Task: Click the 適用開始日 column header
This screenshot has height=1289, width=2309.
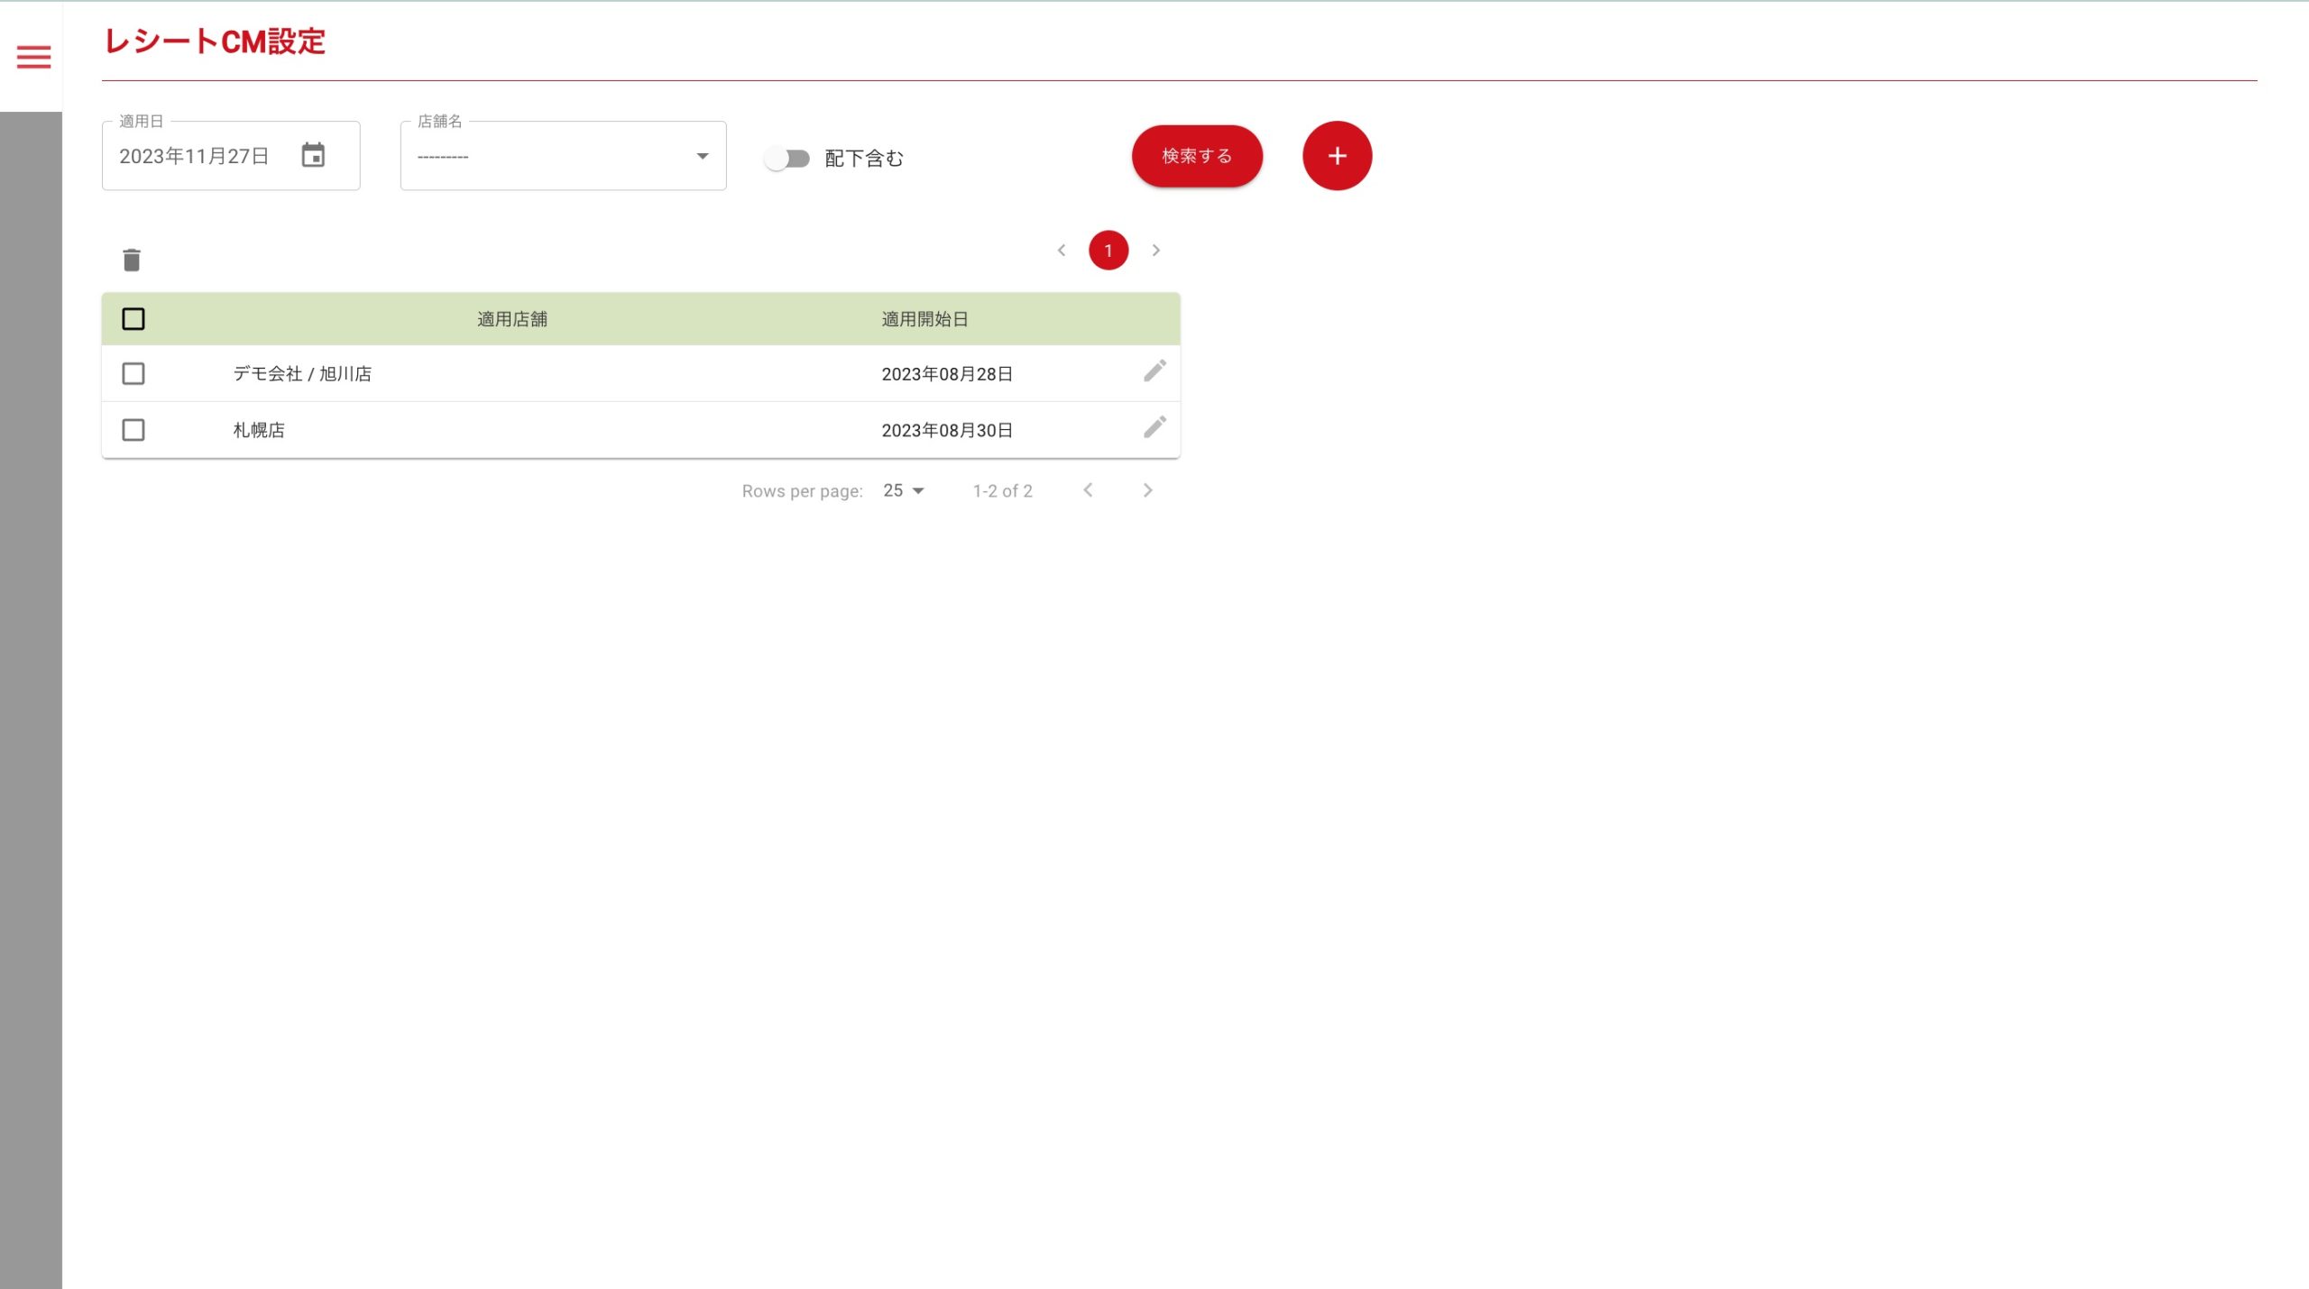Action: [925, 319]
